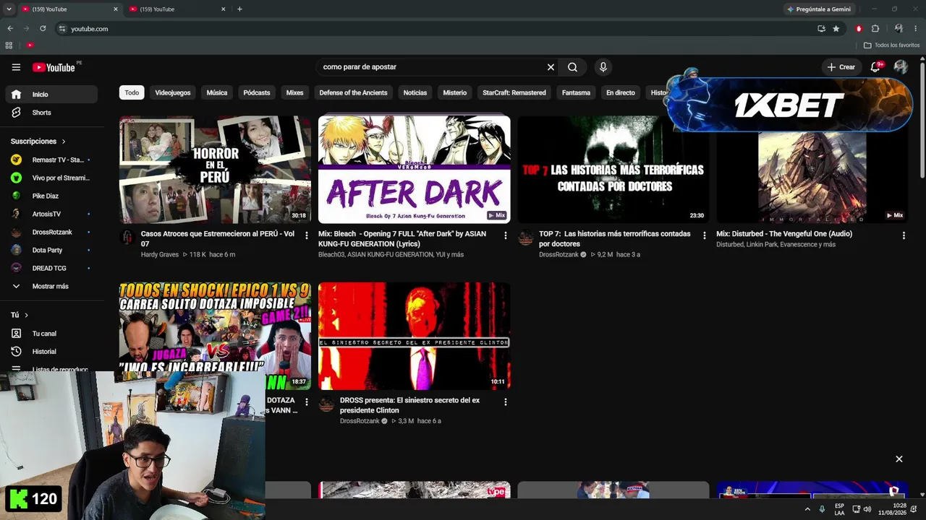Screen dimensions: 926x520
Task: Open YouTube notifications bell
Action: [x=876, y=66]
